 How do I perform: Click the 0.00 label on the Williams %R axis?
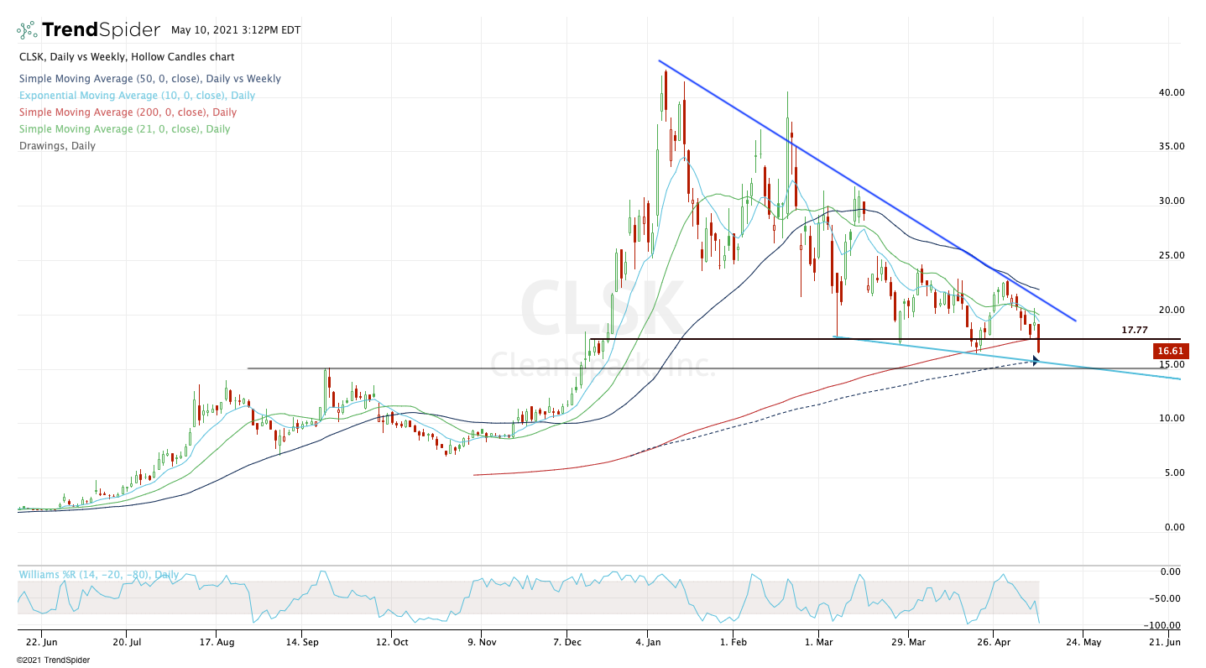point(1170,572)
